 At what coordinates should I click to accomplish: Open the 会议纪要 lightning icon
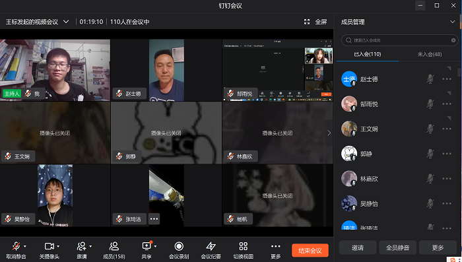211,246
